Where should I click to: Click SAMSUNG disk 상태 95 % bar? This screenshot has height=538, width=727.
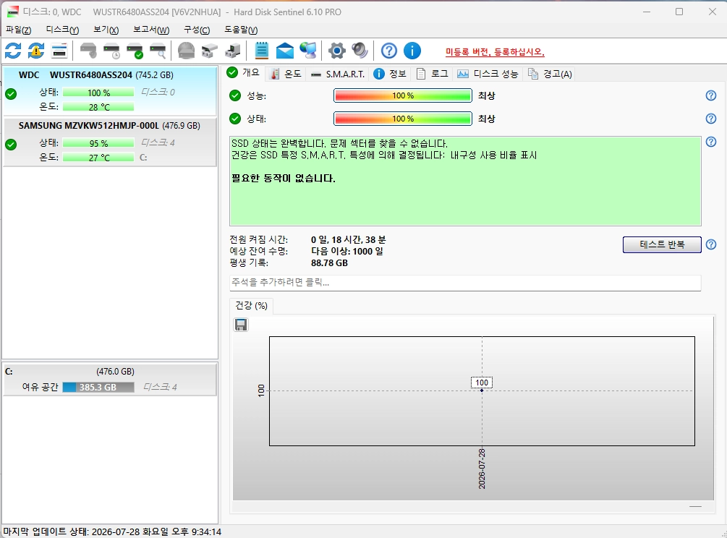(x=98, y=143)
